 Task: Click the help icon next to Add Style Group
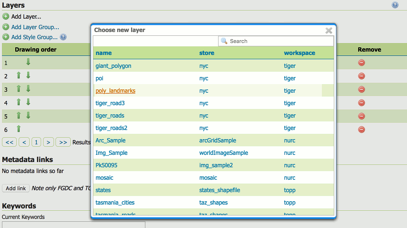(63, 37)
